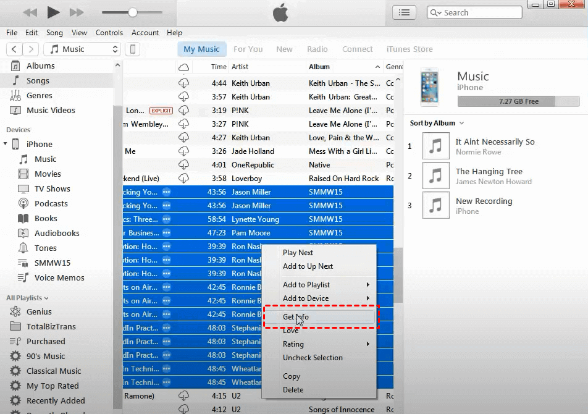Viewport: 588px width, 414px height.
Task: Download Keith Urban 4:44 song from cloud
Action: tap(183, 83)
